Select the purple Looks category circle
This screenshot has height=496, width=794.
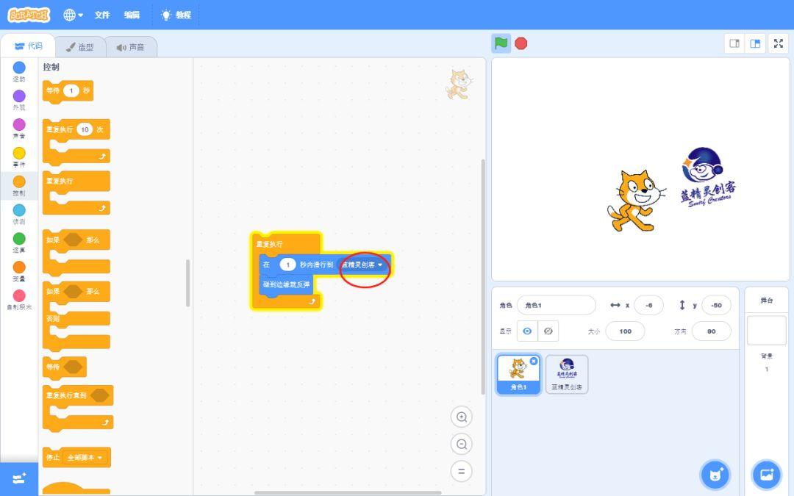(x=19, y=96)
